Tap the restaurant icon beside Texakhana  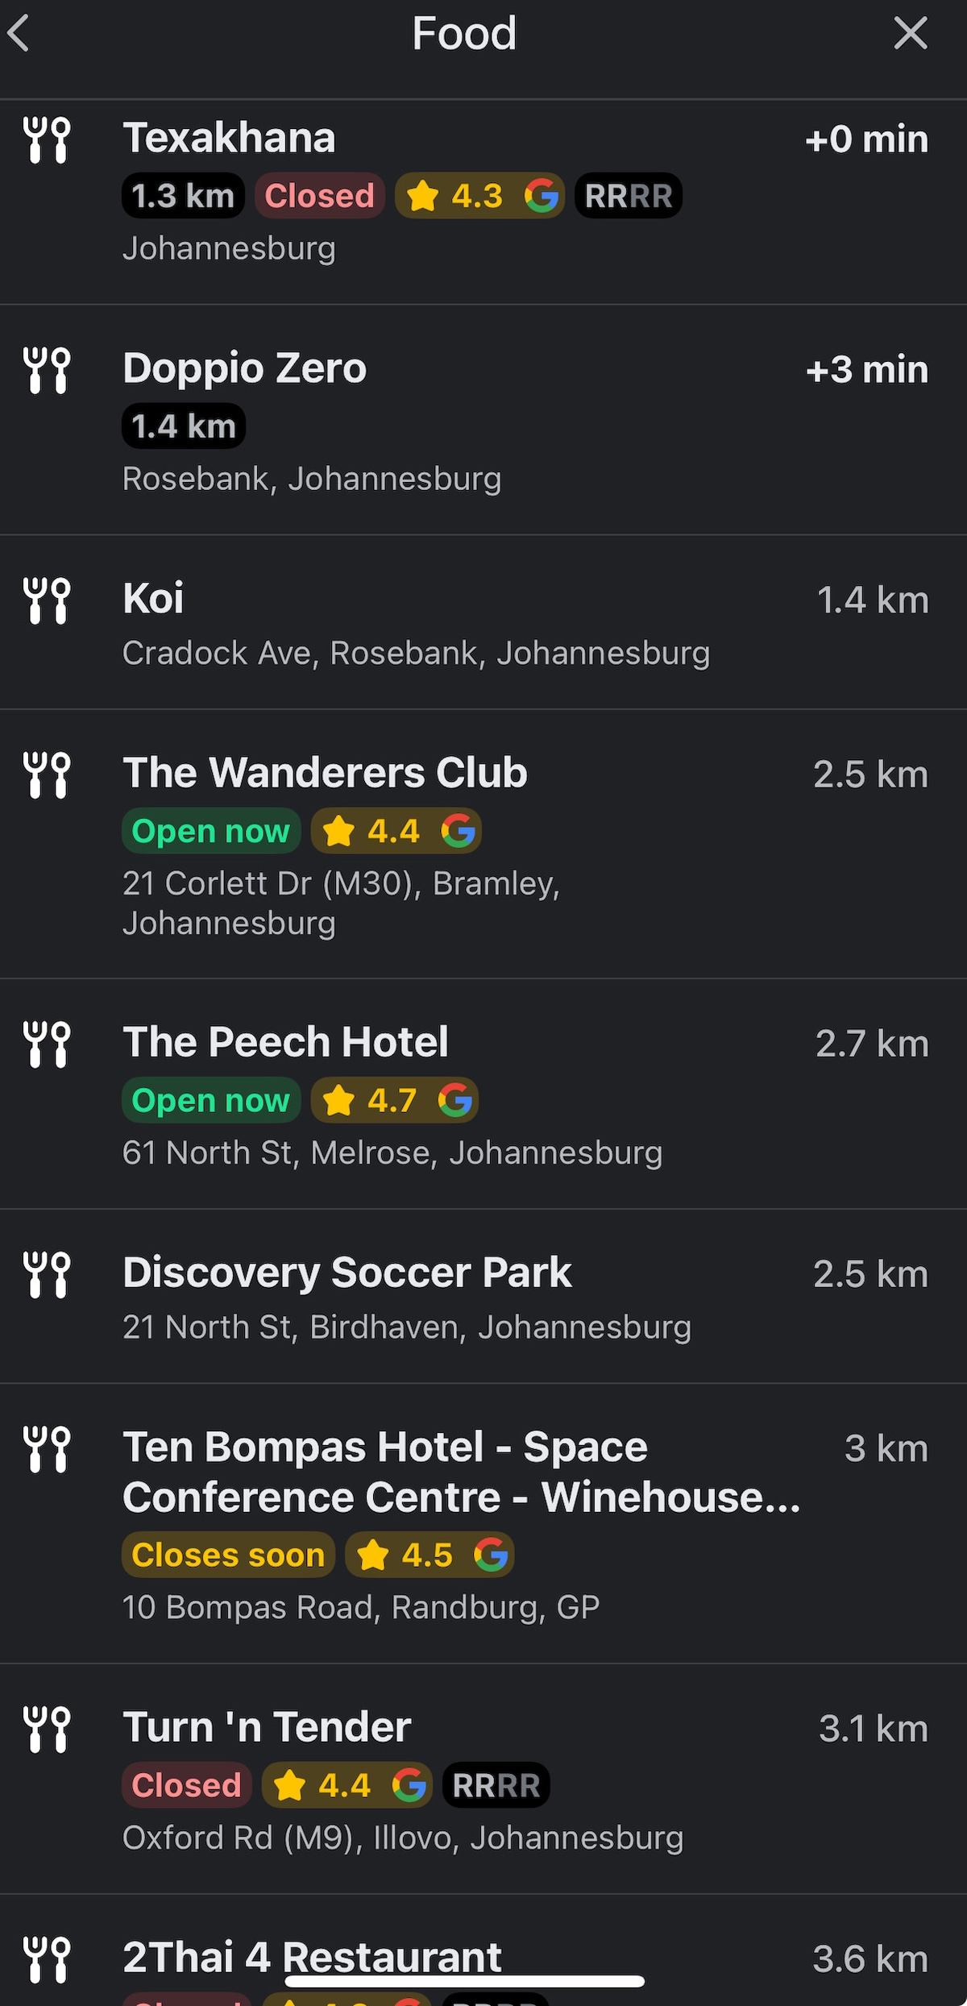click(x=47, y=139)
